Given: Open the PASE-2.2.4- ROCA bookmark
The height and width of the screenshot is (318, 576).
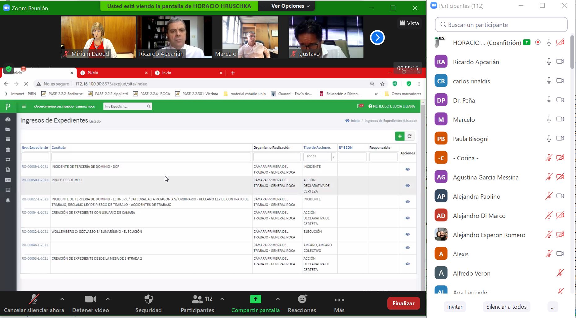Looking at the screenshot, I should 152,94.
